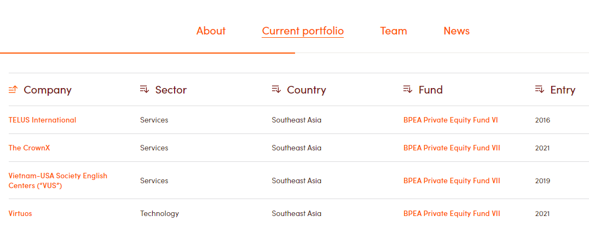
Task: Open Vietnam-USA Society English Centers link
Action: [x=57, y=180]
